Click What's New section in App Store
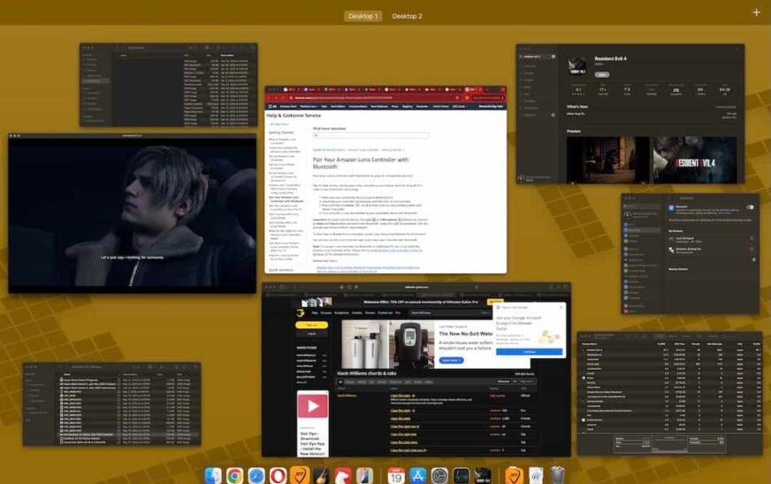The height and width of the screenshot is (484, 771). coord(577,106)
